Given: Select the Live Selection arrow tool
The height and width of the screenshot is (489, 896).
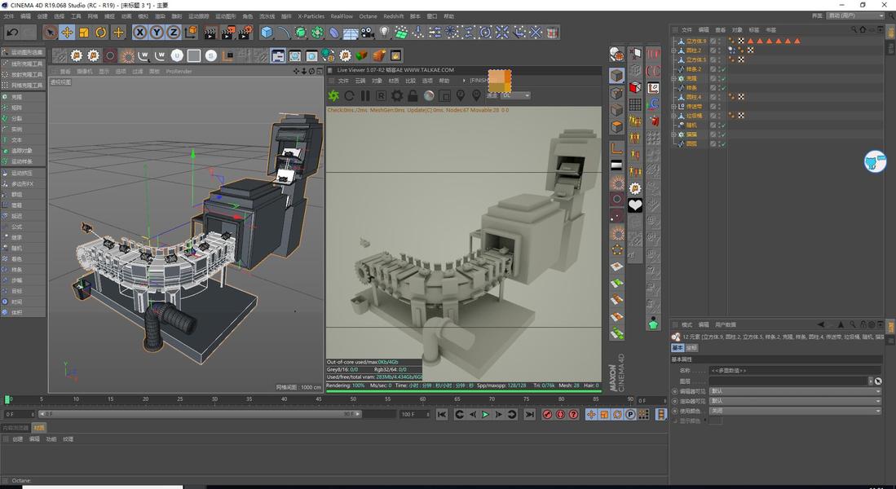Looking at the screenshot, I should (x=51, y=33).
